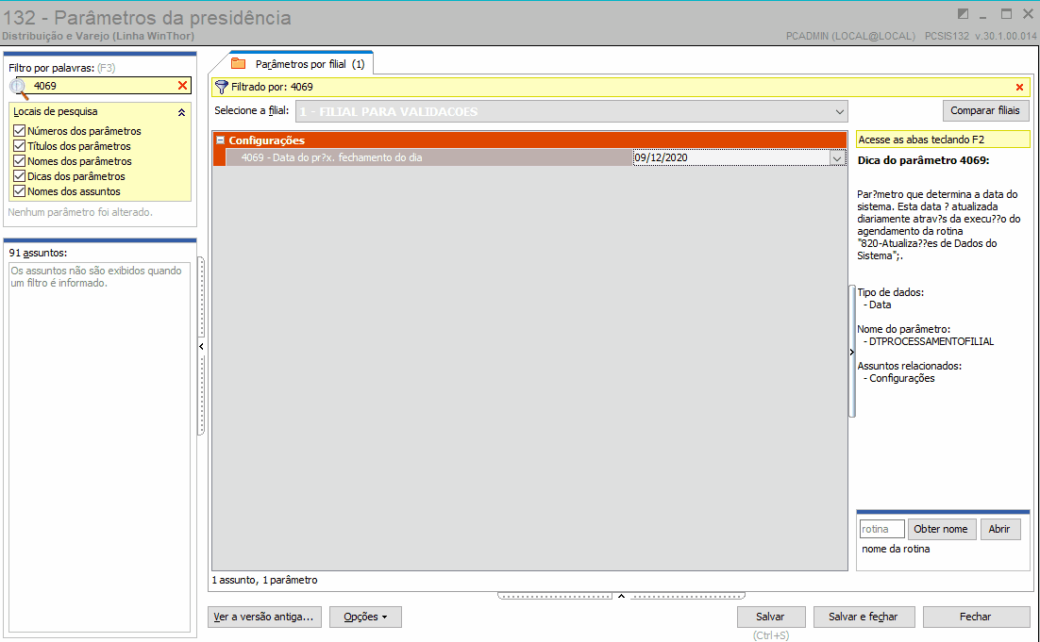1040x642 pixels.
Task: Click Salvar e fechar button
Action: coord(864,617)
